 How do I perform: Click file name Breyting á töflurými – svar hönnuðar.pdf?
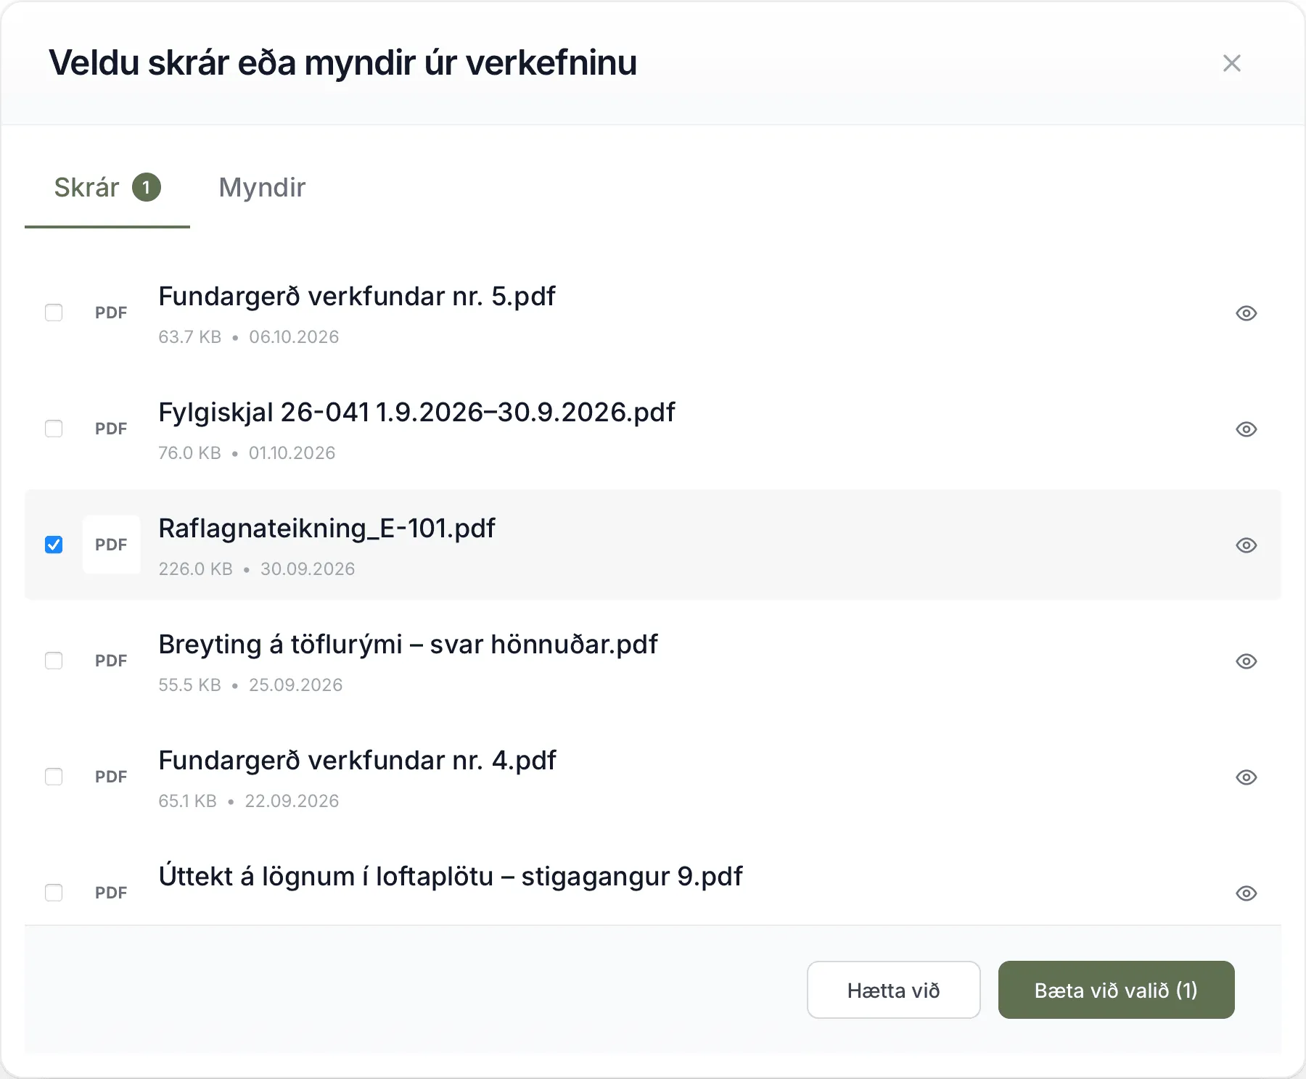[408, 645]
